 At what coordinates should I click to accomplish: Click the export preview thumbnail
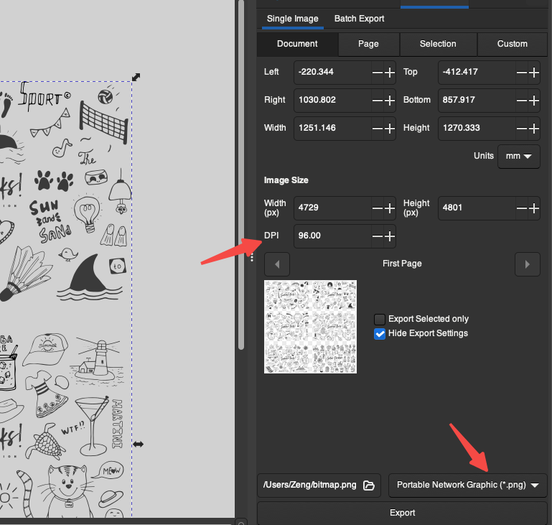(x=310, y=327)
